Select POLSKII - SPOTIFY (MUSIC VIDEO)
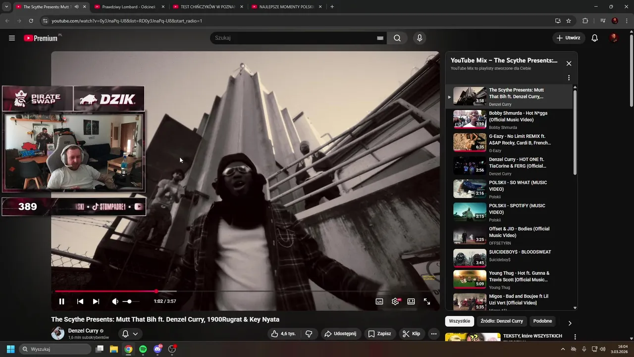Screen dimensions: 634x357 (510, 212)
